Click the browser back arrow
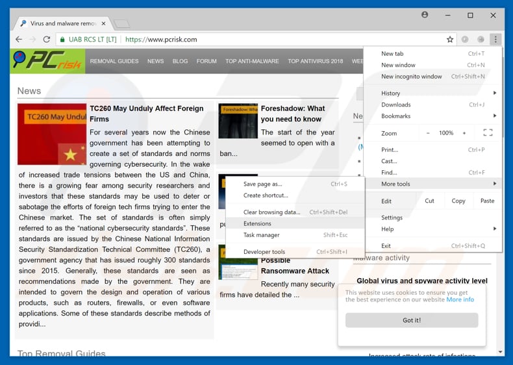Image resolution: width=513 pixels, height=365 pixels. (x=19, y=39)
